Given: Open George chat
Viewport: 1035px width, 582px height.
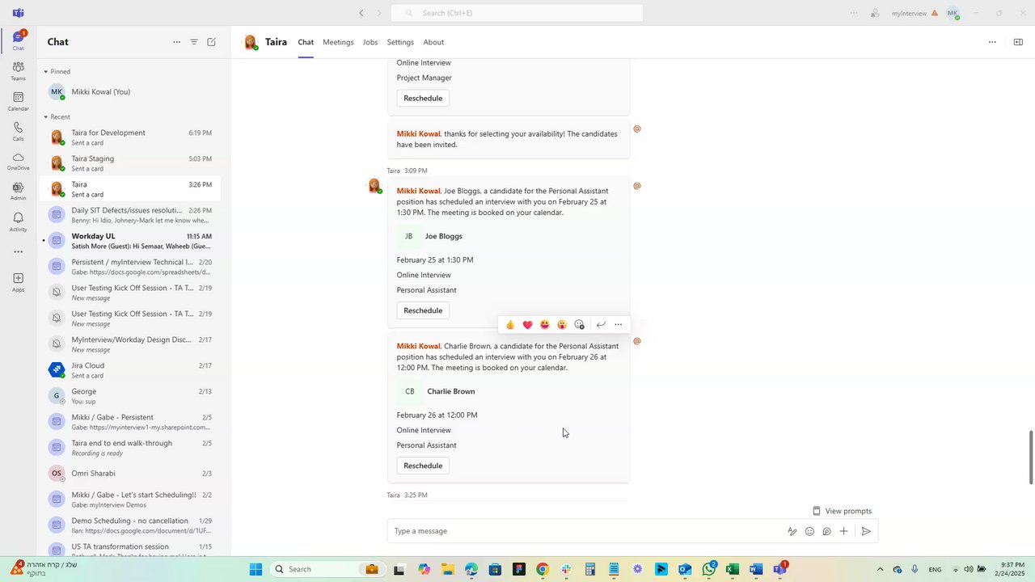Looking at the screenshot, I should [129, 395].
